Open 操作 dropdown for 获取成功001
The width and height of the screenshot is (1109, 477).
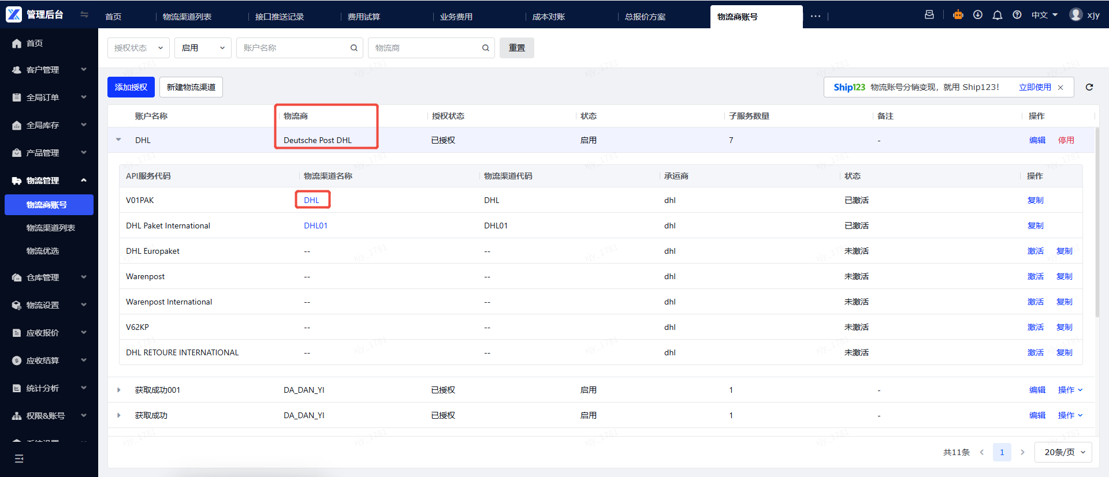[1070, 390]
